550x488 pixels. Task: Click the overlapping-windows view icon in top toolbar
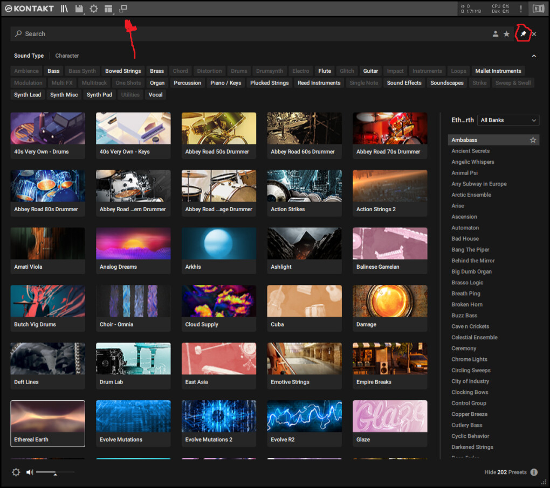(x=123, y=9)
